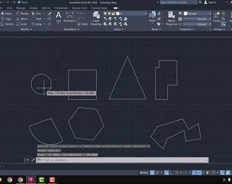This screenshot has width=232, height=184.
Task: Expand the Annotation panel
Action: [71, 29]
